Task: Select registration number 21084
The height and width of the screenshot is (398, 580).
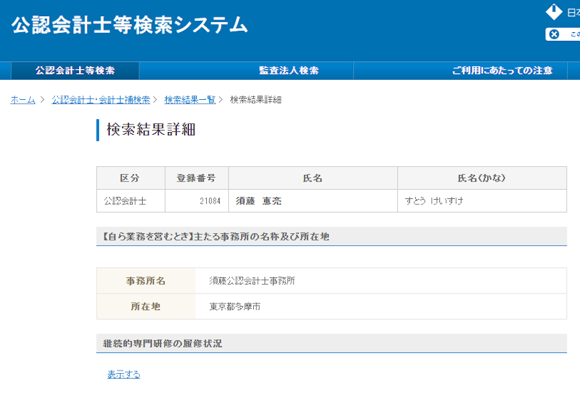Action: point(210,201)
